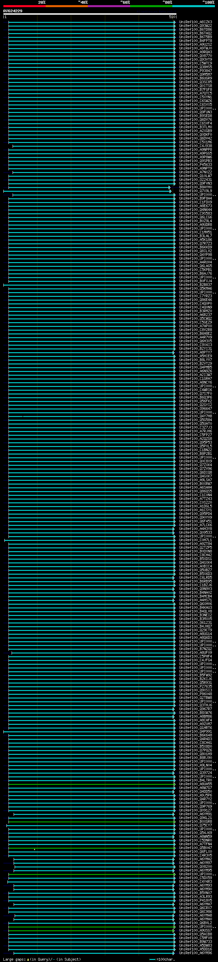Click the green alignment bar for UniRef100_B0XGR8
This screenshot has height=962, width=218.
[92, 822]
